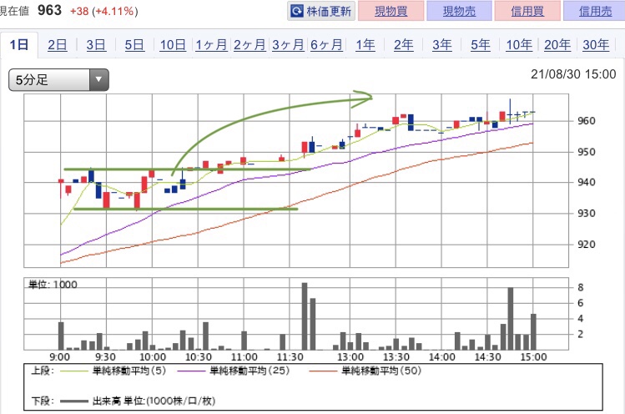Switch to the 6ヶ月 chart period

click(x=326, y=45)
